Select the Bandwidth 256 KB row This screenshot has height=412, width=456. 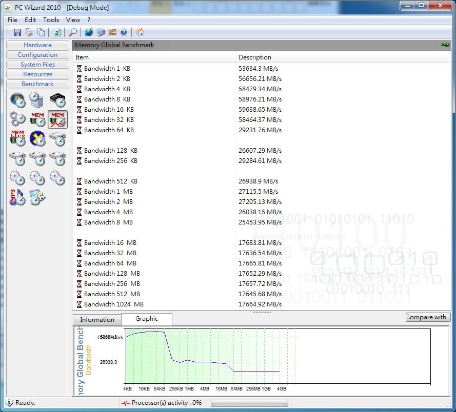pos(261,161)
